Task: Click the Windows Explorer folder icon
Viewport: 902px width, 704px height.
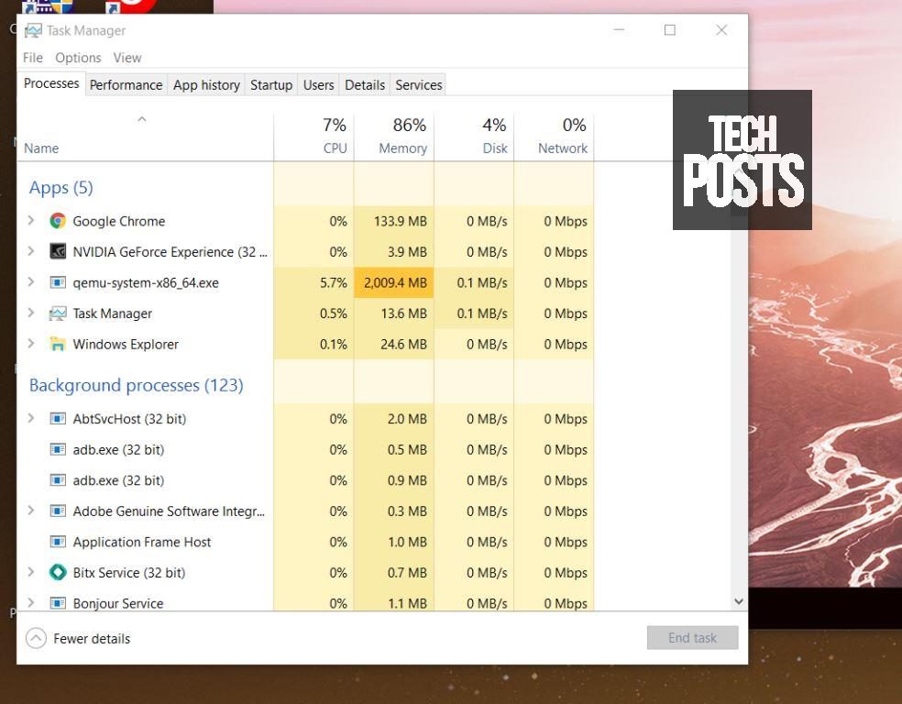Action: 58,344
